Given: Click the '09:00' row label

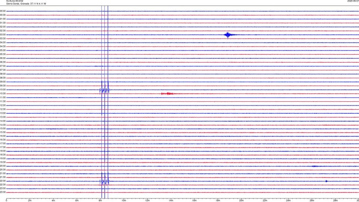Looking at the screenshot, I should (x=3, y=82).
